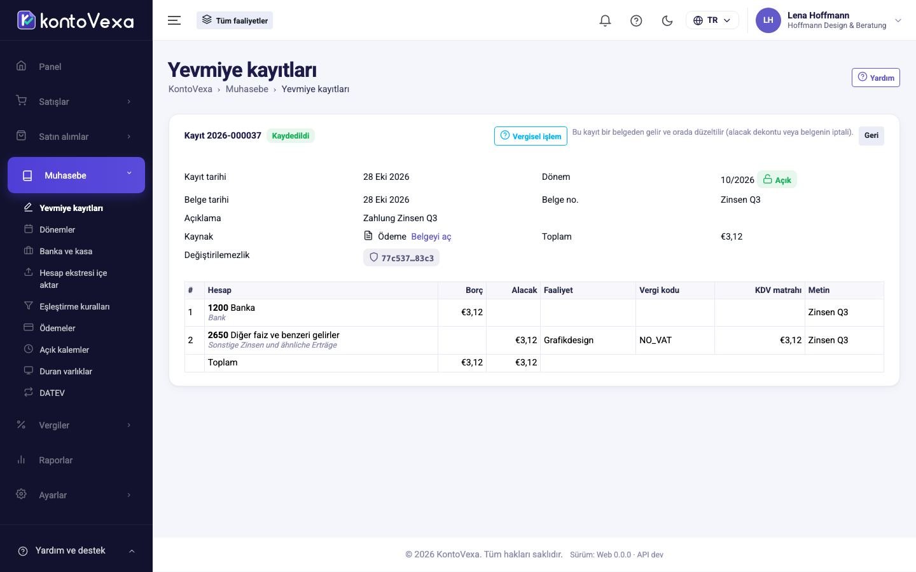Click the NO_VAT tax code cell
Viewport: 916px width, 572px height.
click(675, 340)
